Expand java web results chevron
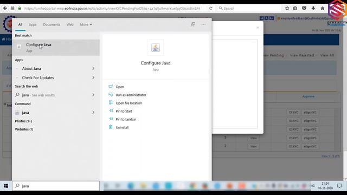347x195 pixels. [x=93, y=95]
